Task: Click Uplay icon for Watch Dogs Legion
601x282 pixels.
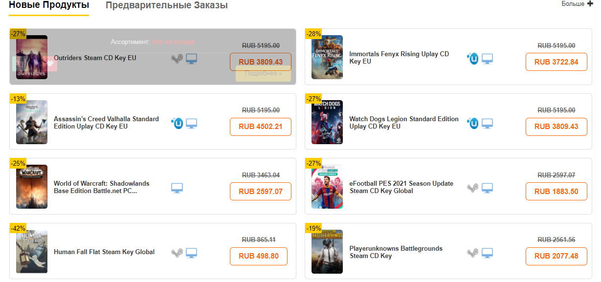Action: 472,124
